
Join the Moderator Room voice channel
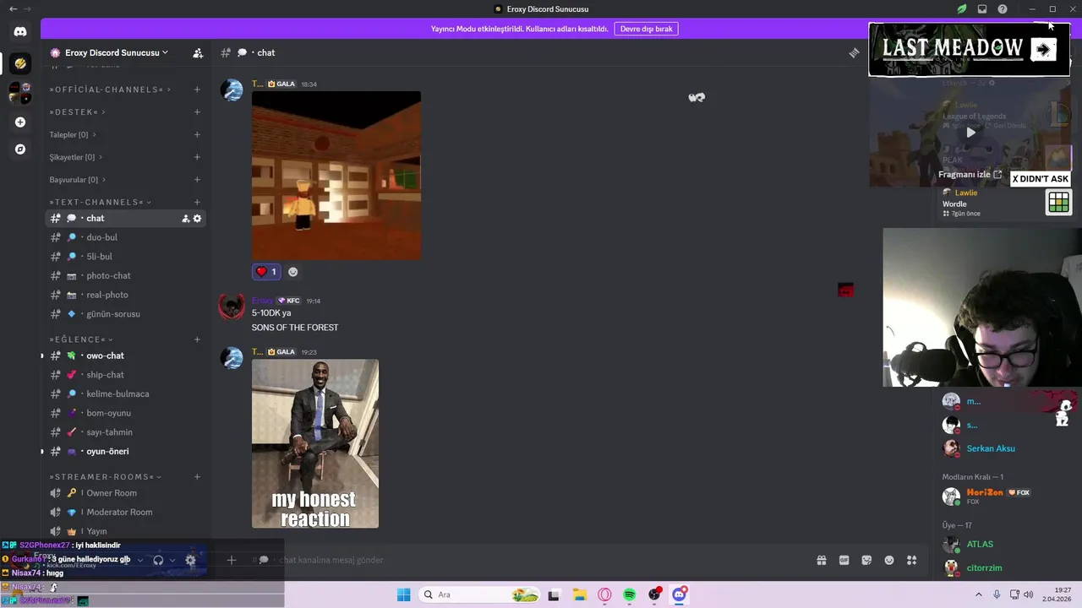[125, 513]
